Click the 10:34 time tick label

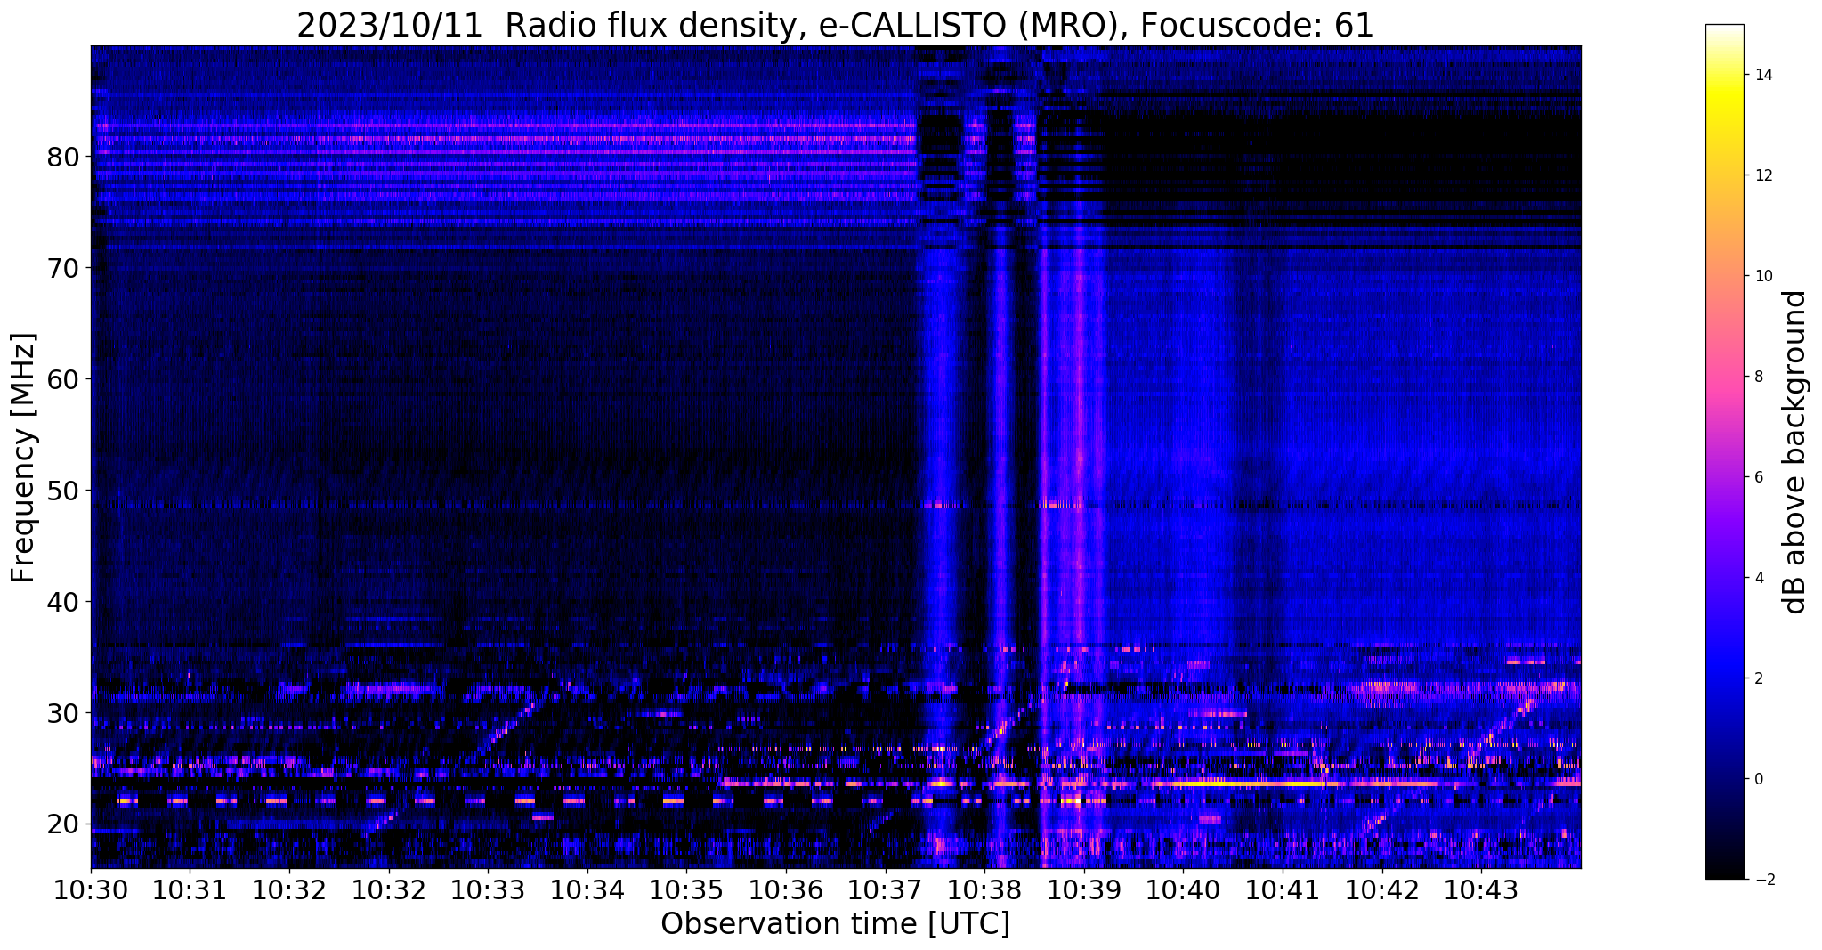(587, 889)
